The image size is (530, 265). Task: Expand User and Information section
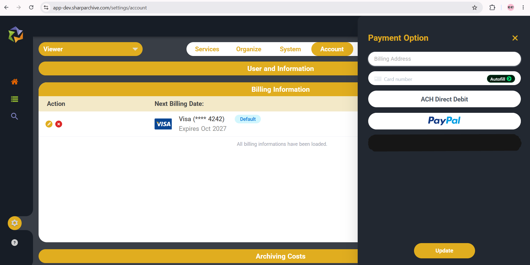198,68
